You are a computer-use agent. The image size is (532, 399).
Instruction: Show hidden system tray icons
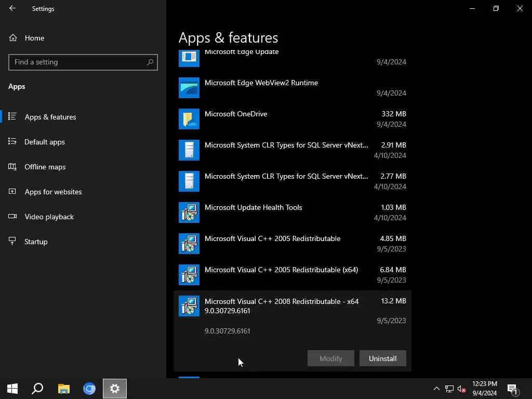(436, 389)
